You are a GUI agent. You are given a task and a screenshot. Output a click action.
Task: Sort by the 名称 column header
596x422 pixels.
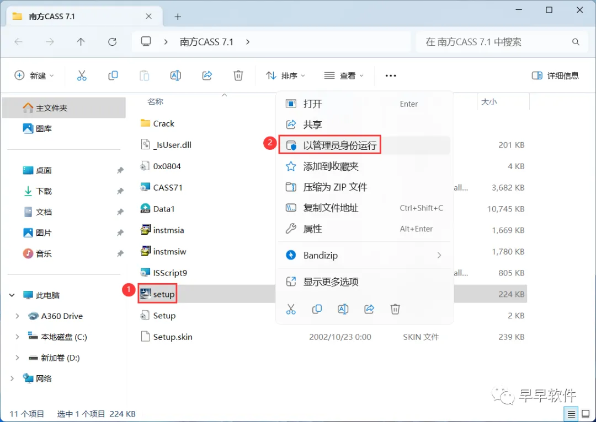tap(156, 102)
